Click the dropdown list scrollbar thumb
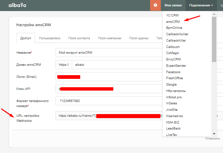 coord(214,39)
